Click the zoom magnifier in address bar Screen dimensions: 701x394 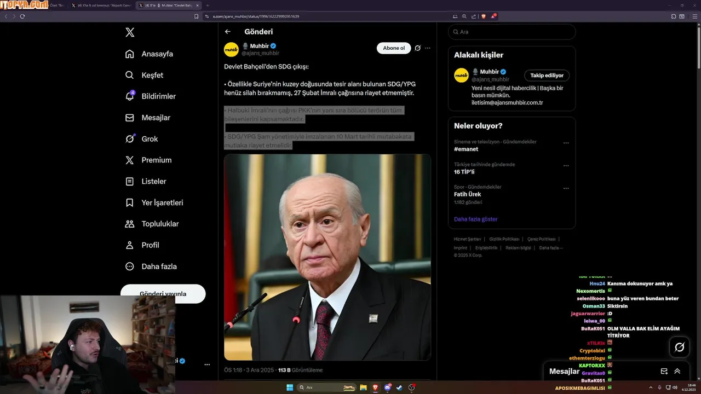coord(464,16)
